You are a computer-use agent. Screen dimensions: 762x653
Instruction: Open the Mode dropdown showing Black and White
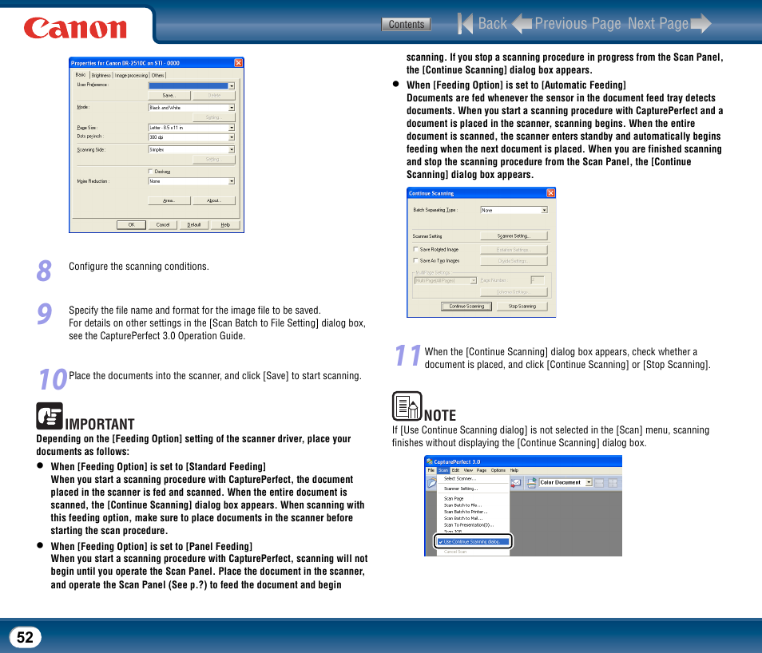point(192,108)
